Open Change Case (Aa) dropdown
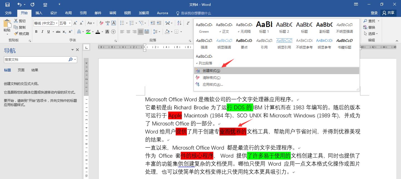This screenshot has height=179, width=401. point(91,23)
